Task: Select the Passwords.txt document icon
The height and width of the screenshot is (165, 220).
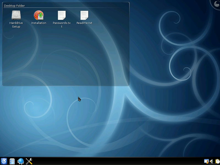Action: pos(62,15)
